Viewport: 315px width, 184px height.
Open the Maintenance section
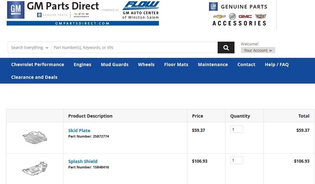pos(213,65)
